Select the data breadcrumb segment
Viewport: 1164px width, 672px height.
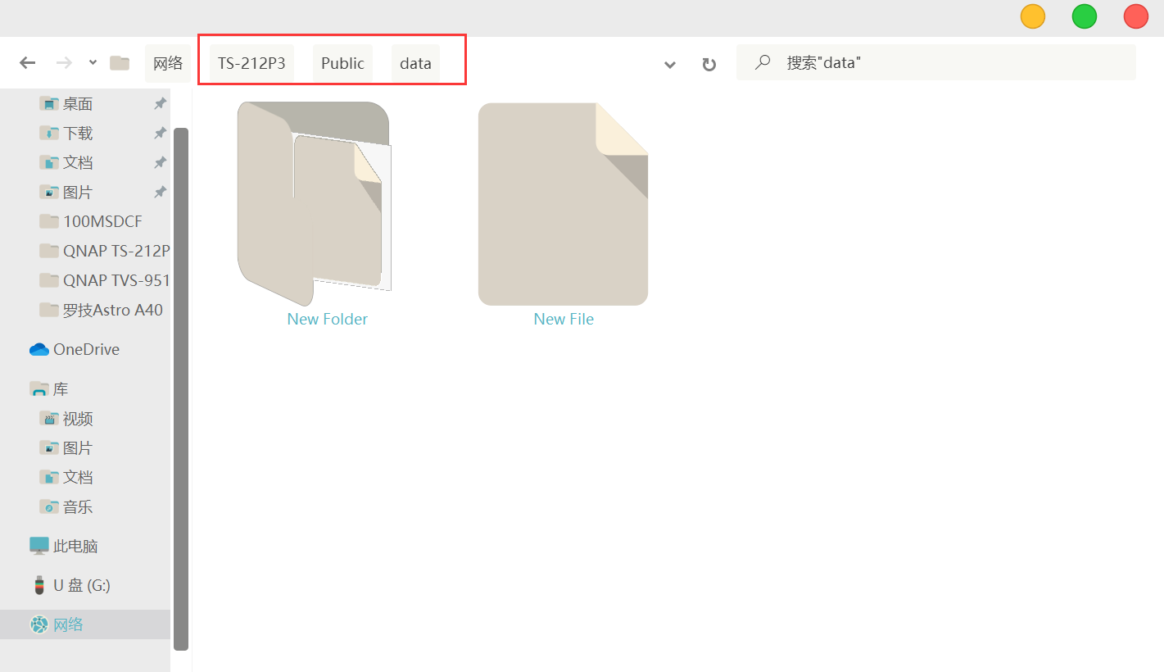(x=415, y=63)
